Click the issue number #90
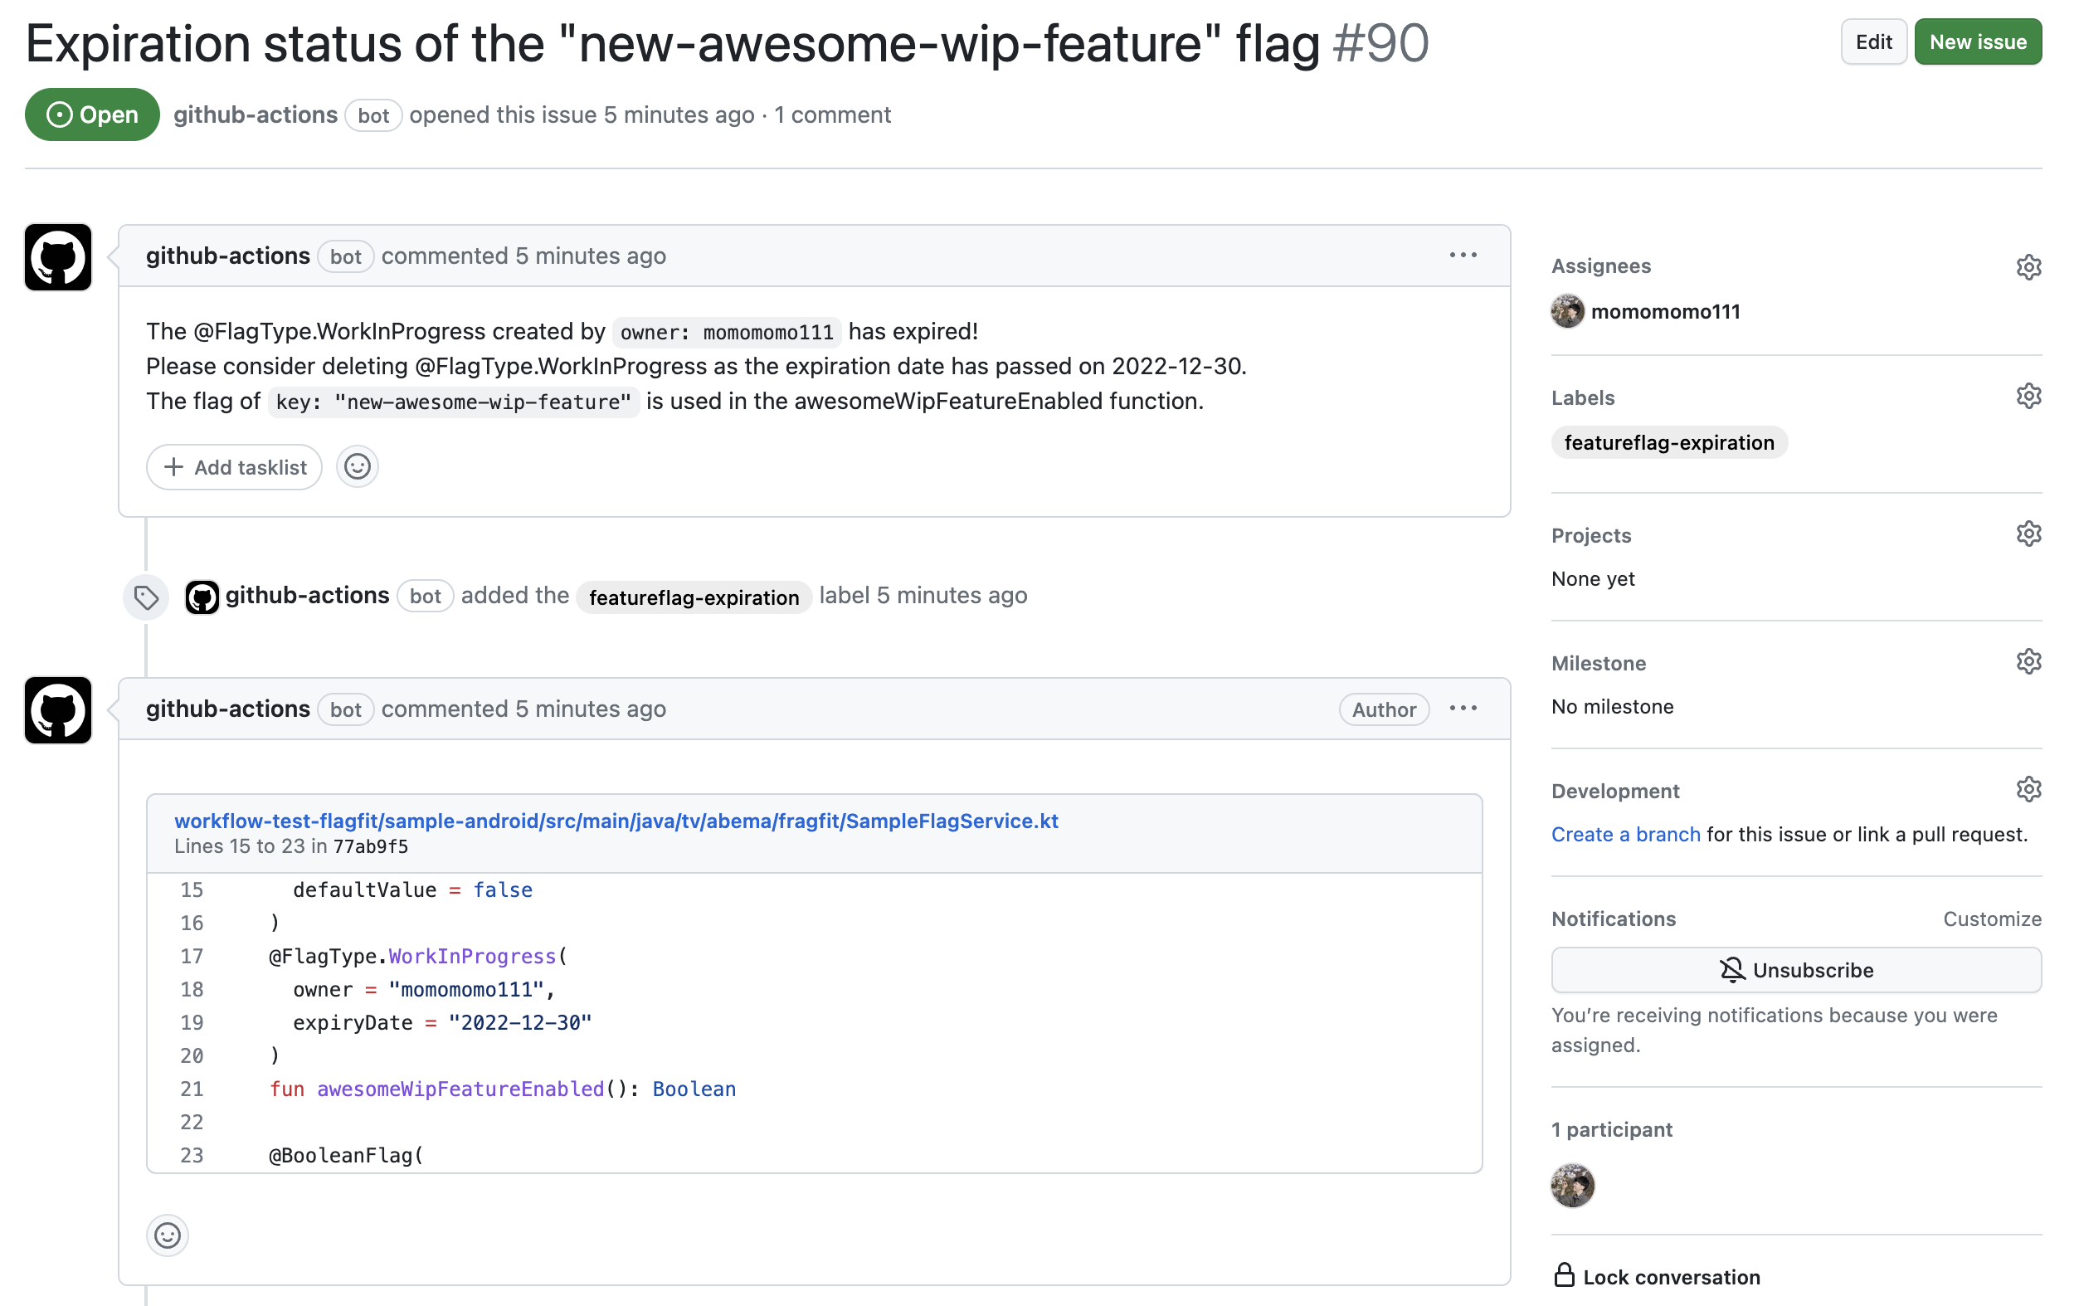The image size is (2079, 1306). [1380, 43]
